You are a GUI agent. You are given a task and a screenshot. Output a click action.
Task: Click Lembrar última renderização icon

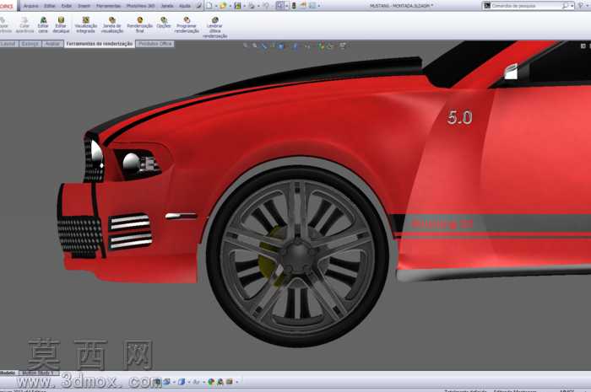[x=214, y=28]
